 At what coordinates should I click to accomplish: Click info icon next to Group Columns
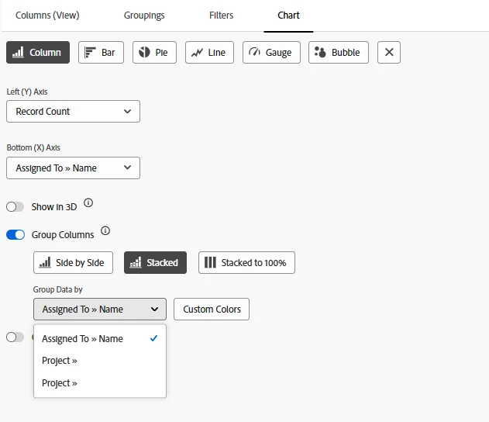tap(105, 231)
